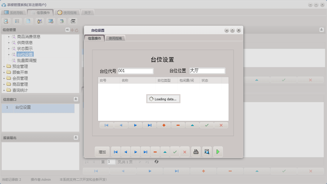Click the print preview icon in dialog
The width and height of the screenshot is (327, 184).
coord(207,152)
